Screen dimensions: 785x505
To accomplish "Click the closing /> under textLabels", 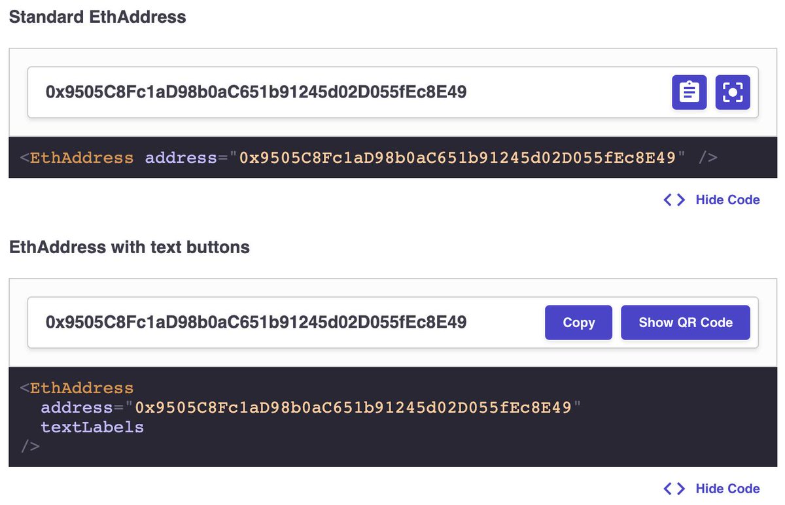I will coord(30,447).
